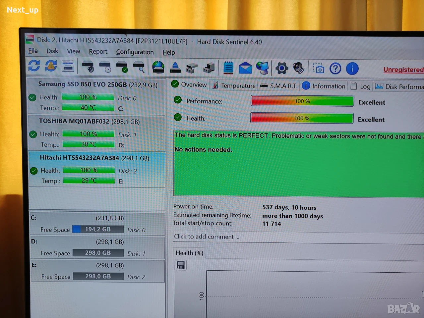Click the Unregistered link
The height and width of the screenshot is (318, 424).
[x=403, y=70]
